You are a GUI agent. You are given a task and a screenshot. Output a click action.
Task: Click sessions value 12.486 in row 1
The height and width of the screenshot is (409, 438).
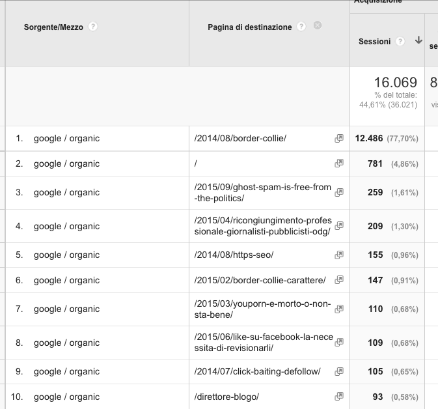coord(369,138)
